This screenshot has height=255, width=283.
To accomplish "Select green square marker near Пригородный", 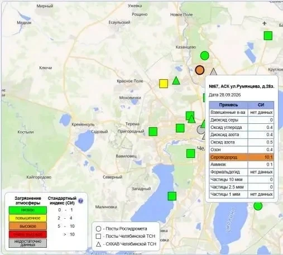I will [153, 132].
